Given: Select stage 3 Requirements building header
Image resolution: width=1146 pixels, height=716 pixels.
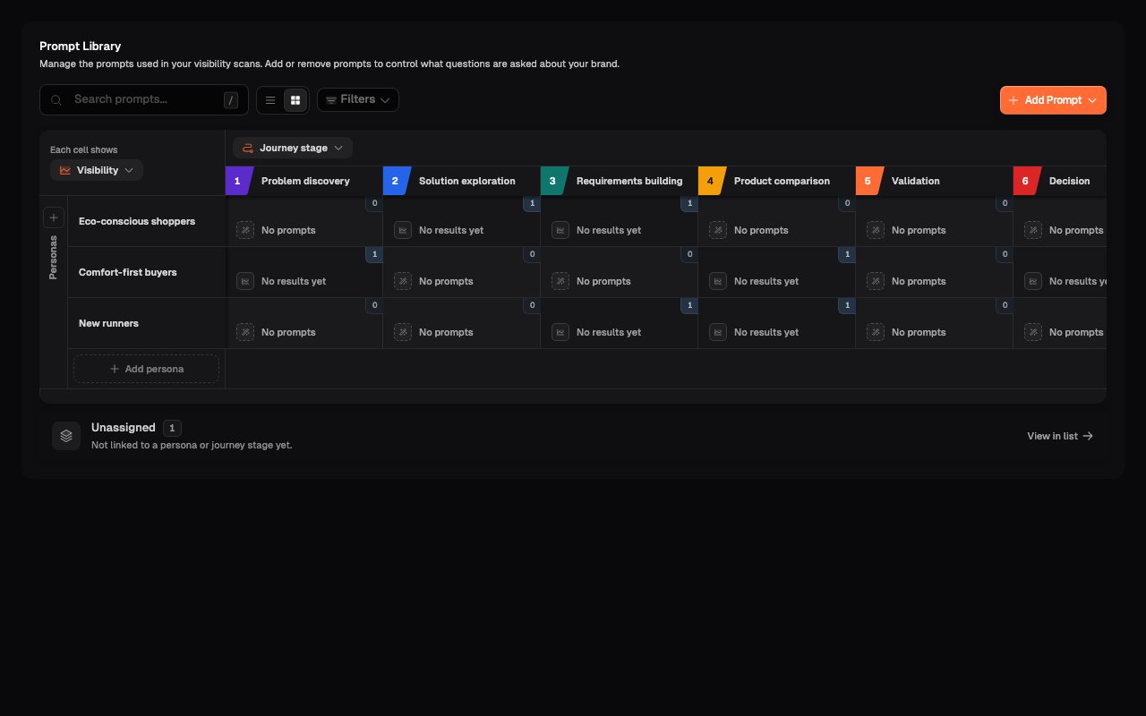Looking at the screenshot, I should point(620,181).
